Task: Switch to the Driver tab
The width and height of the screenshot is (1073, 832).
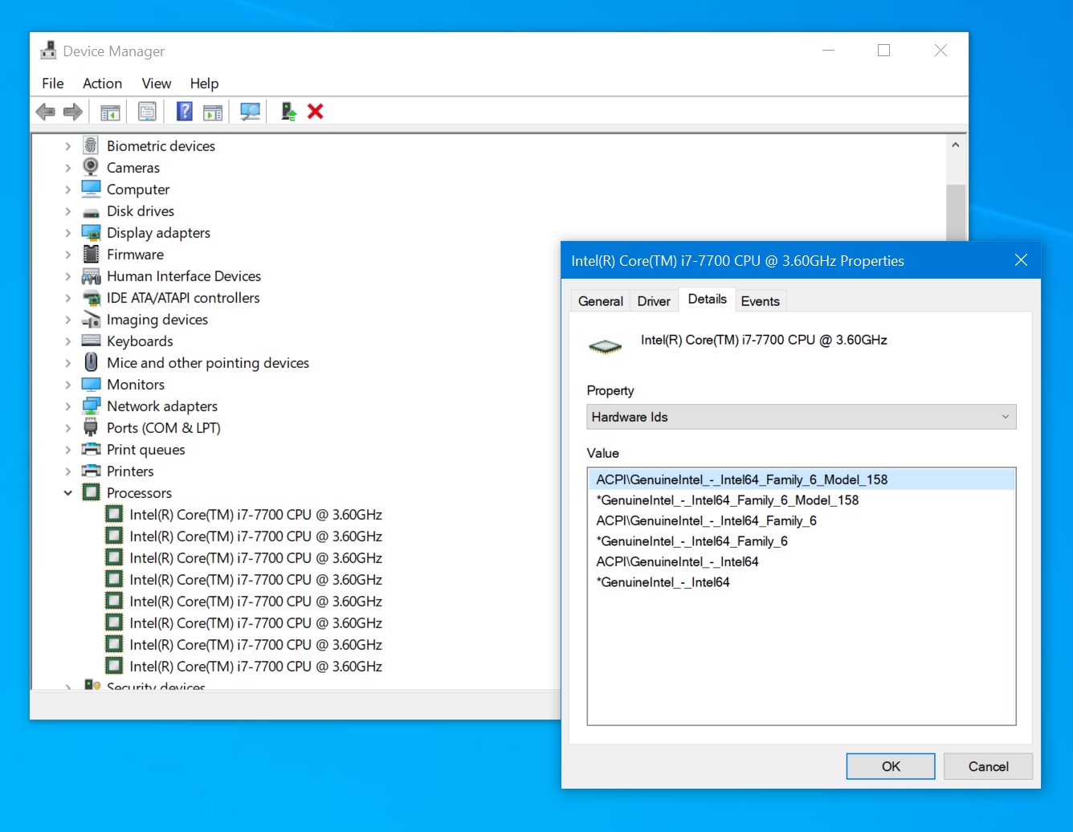Action: [x=654, y=301]
